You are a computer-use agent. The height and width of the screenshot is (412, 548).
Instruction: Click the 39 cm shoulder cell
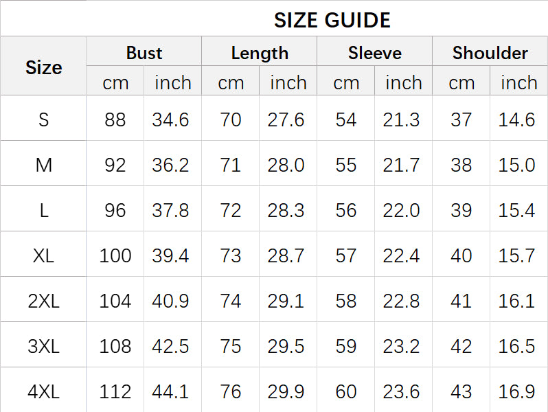[x=461, y=210]
